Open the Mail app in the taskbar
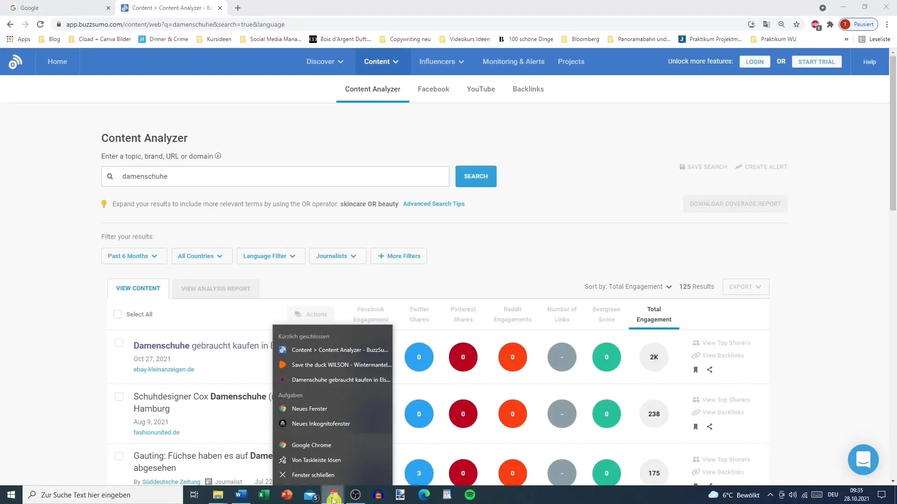Screen dimensions: 897x504 click(310, 495)
